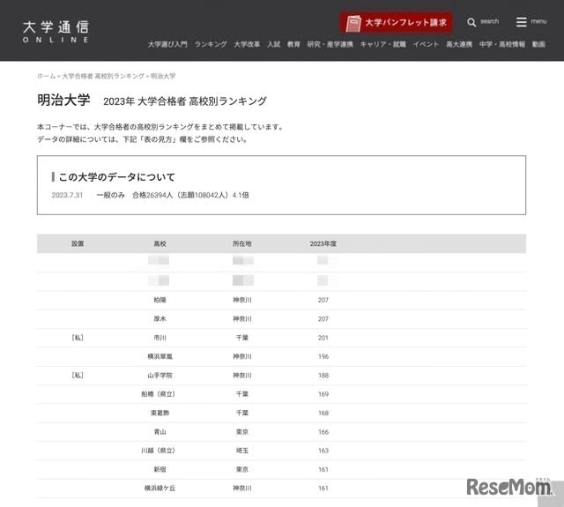
Task: Click the 2023.7.31 date text
Action: (x=67, y=195)
